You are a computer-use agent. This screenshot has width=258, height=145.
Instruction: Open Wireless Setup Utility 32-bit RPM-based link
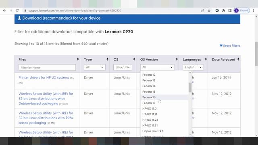46,118
